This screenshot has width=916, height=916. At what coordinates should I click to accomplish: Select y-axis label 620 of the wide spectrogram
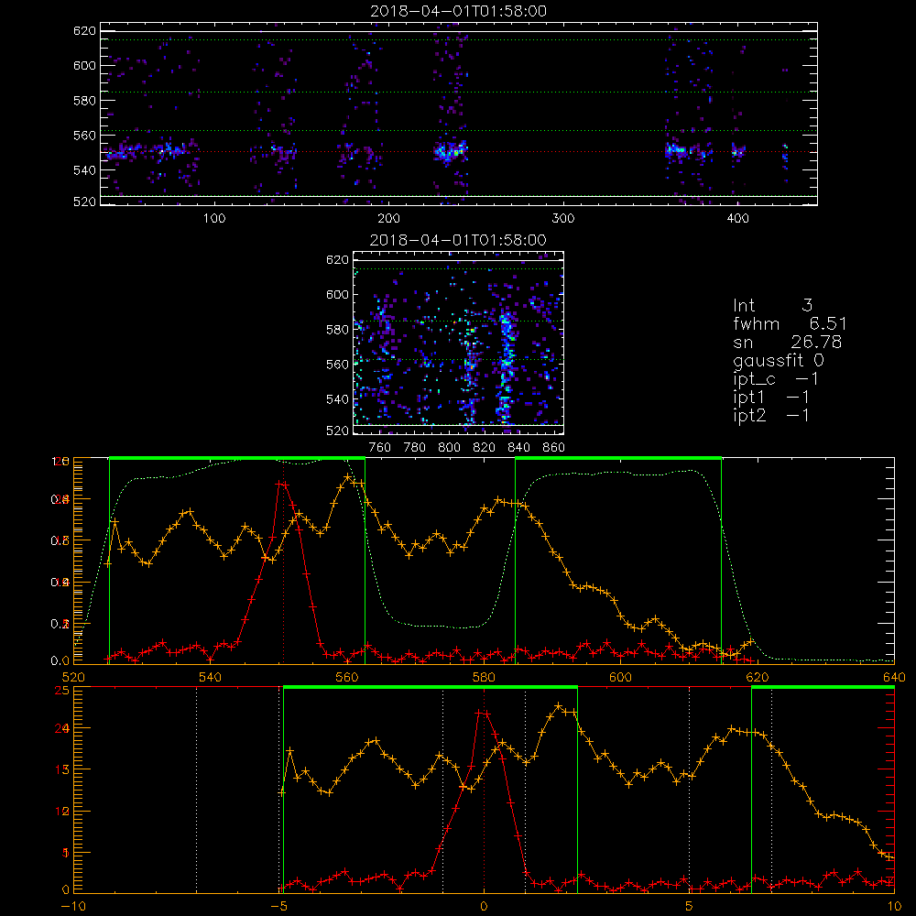84,31
